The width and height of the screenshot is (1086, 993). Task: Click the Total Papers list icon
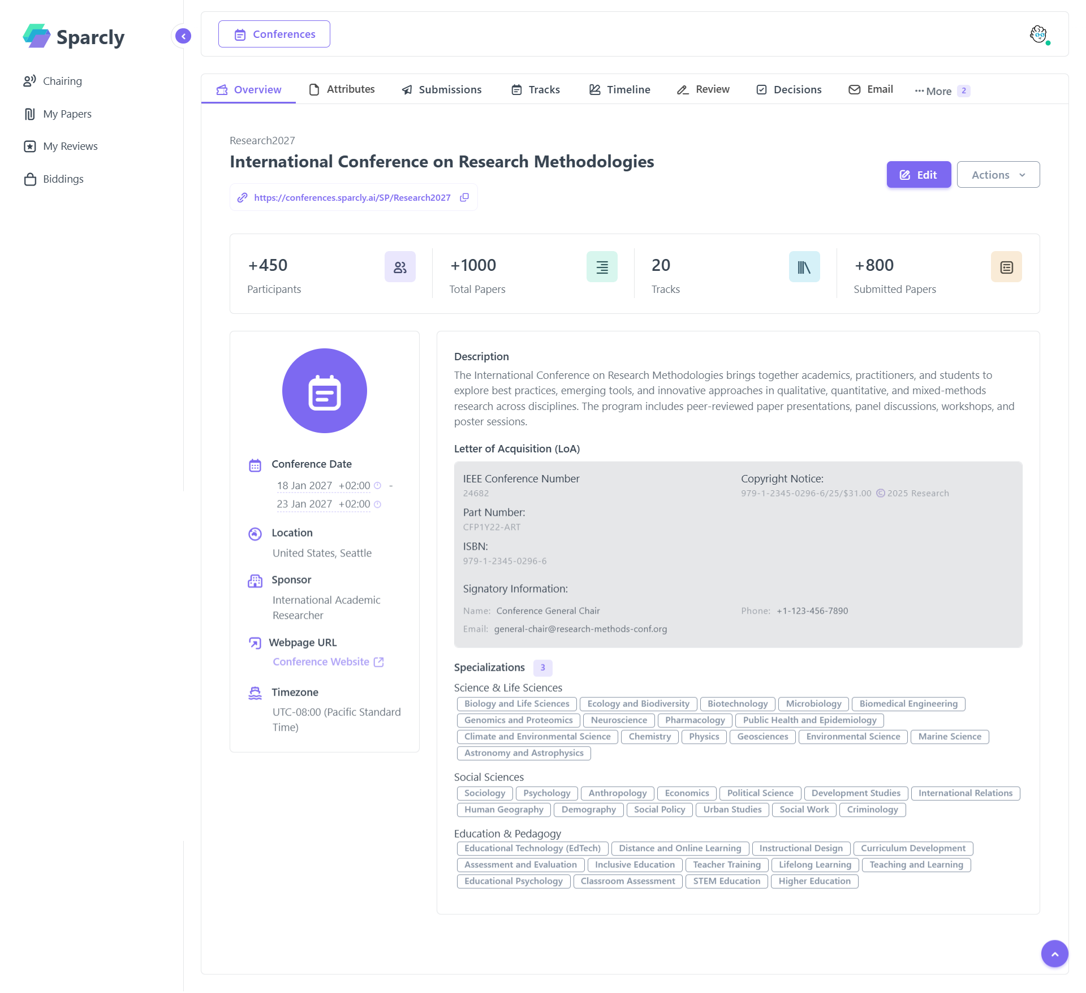(602, 267)
